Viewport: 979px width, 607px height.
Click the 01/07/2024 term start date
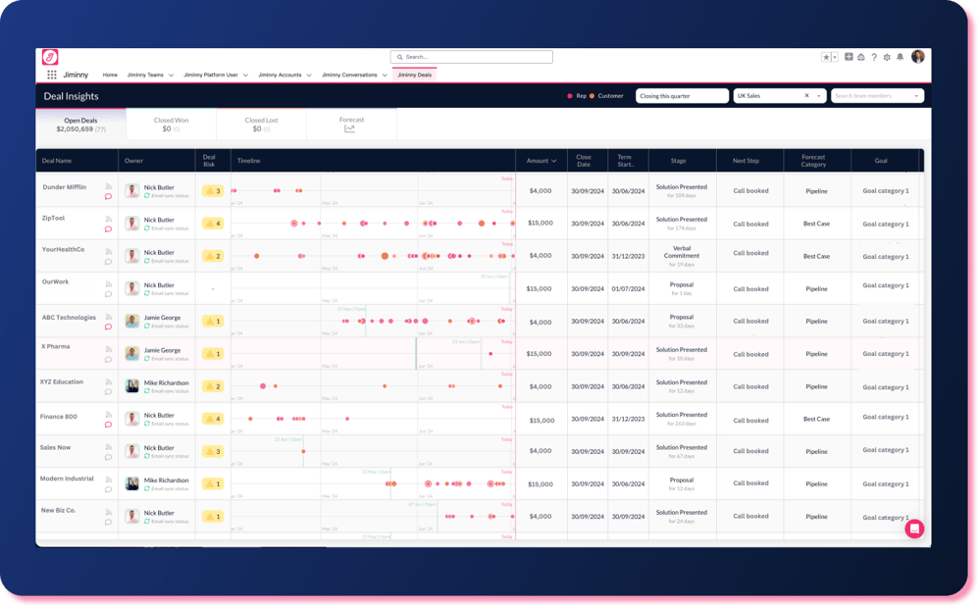click(x=628, y=289)
